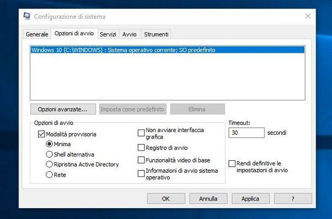
Task: Select the Windows 10 (C:\WINDOWS) boot entry
Action: (x=167, y=50)
